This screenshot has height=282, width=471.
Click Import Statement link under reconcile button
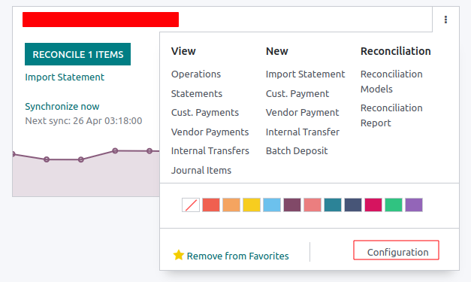65,77
